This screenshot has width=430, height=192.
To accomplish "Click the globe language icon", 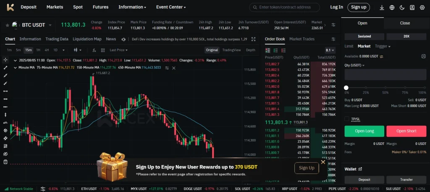I will 392,7.
